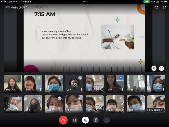This screenshot has height=127, width=169.
Task: Tap the Wi-Fi status icon
Action: [x=154, y=1]
